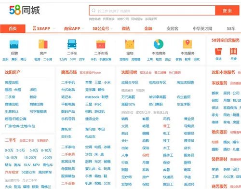The height and width of the screenshot is (189, 241).
Task: Open the 万元高薪 link
Action: click(x=128, y=97)
